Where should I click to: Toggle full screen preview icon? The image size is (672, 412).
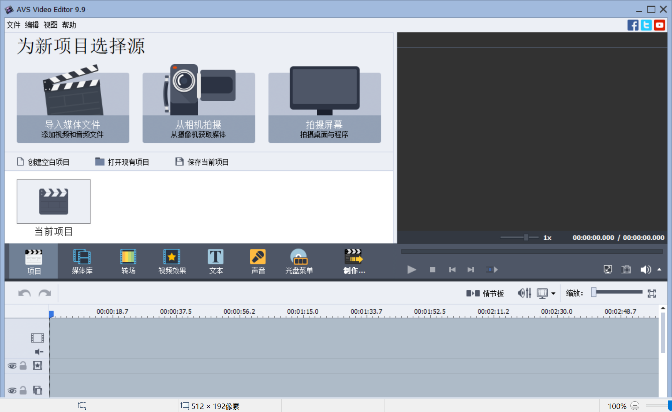pos(608,270)
